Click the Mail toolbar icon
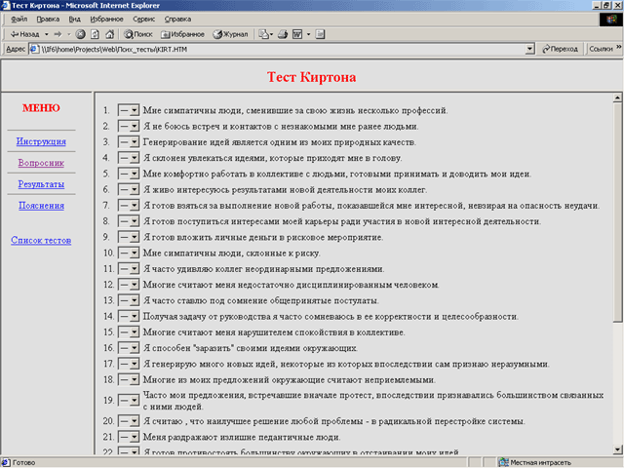 coord(265,34)
